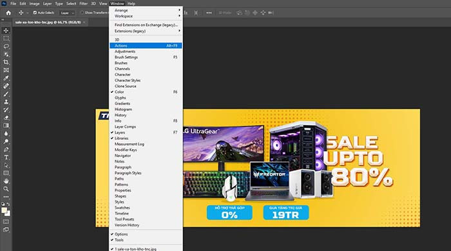Select the Brush tool
451x251 pixels.
[6, 94]
